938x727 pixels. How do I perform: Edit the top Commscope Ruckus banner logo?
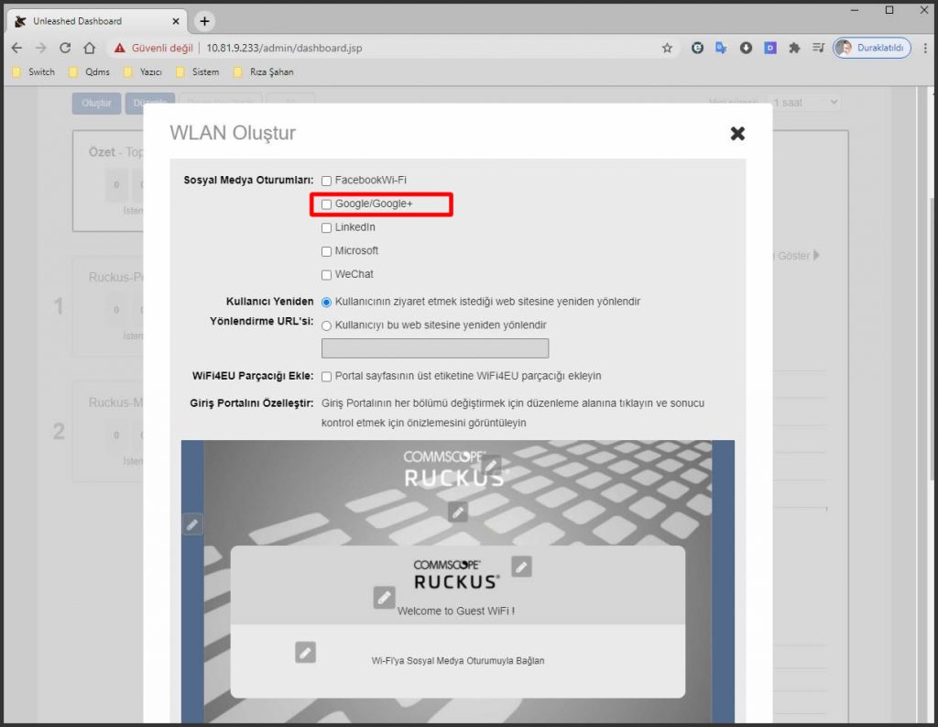tap(491, 464)
